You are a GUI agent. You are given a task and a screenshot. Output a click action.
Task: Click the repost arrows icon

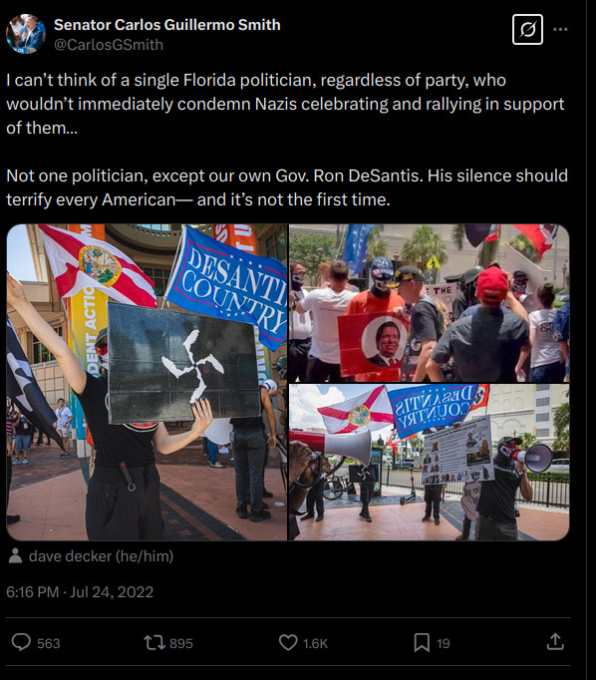[153, 643]
